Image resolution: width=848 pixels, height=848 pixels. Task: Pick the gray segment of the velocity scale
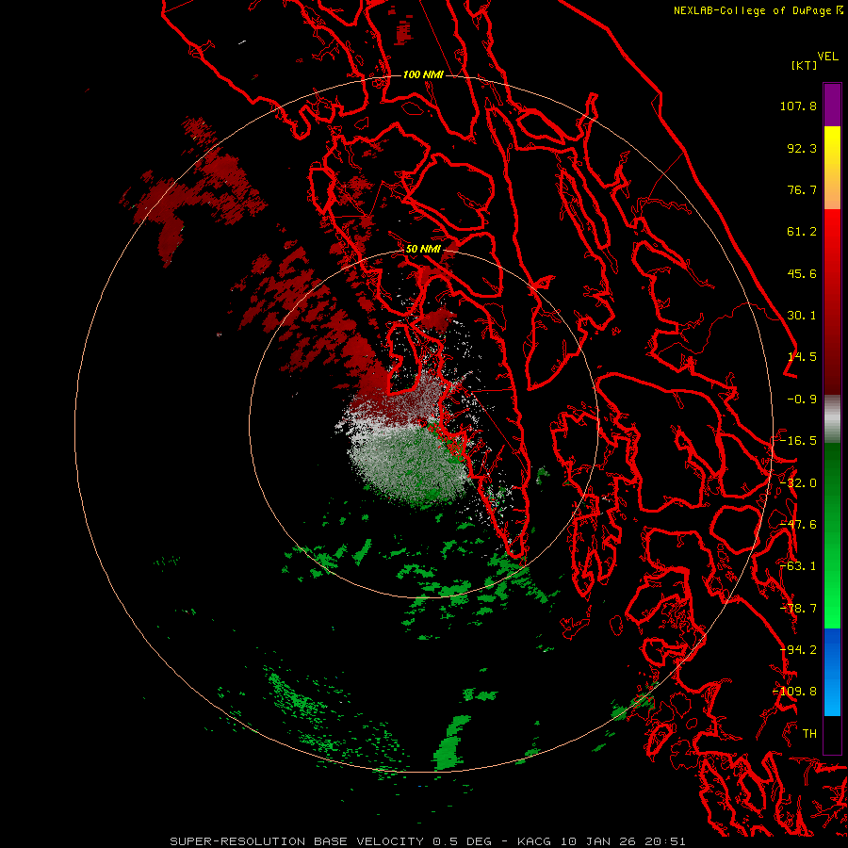click(x=832, y=419)
